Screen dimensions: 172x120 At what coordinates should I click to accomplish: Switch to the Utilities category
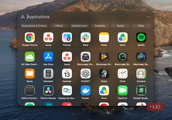pos(59,26)
